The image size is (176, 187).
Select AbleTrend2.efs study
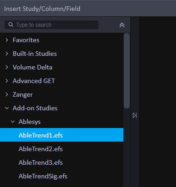point(62,149)
